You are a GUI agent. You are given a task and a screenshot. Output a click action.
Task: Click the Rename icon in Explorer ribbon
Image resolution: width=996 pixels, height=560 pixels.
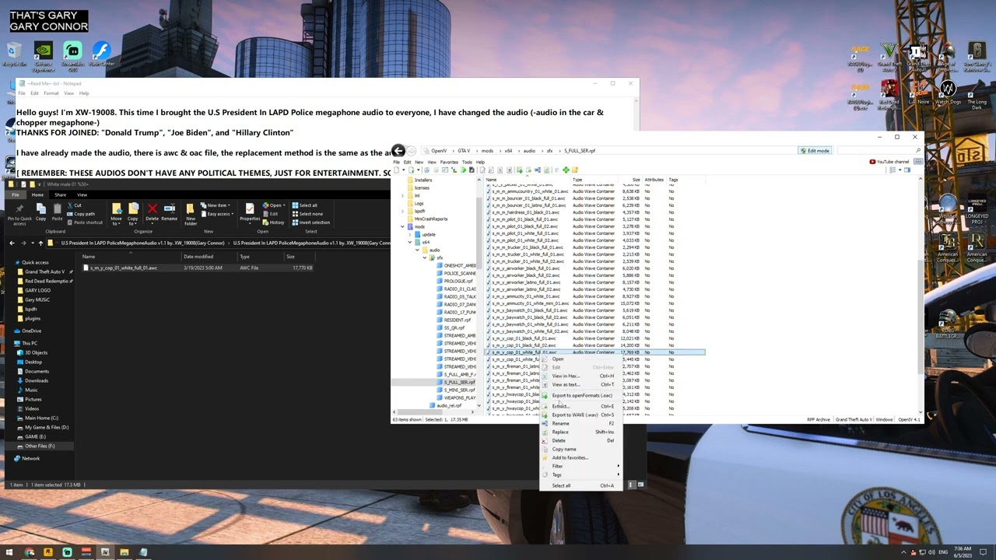(169, 212)
